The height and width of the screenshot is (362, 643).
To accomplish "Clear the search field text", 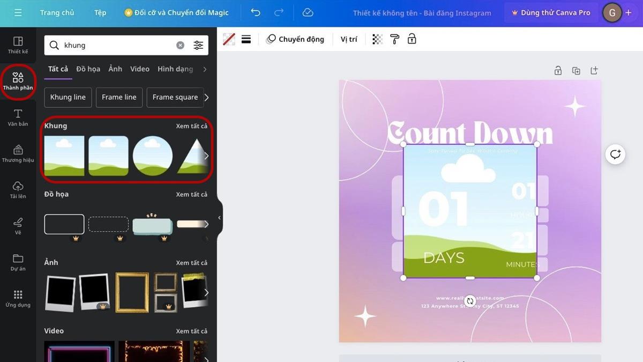I will [181, 46].
